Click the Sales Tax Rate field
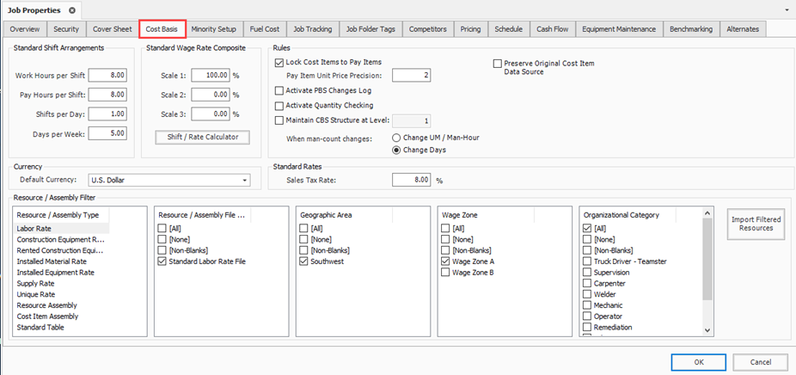Image resolution: width=796 pixels, height=375 pixels. pos(411,180)
